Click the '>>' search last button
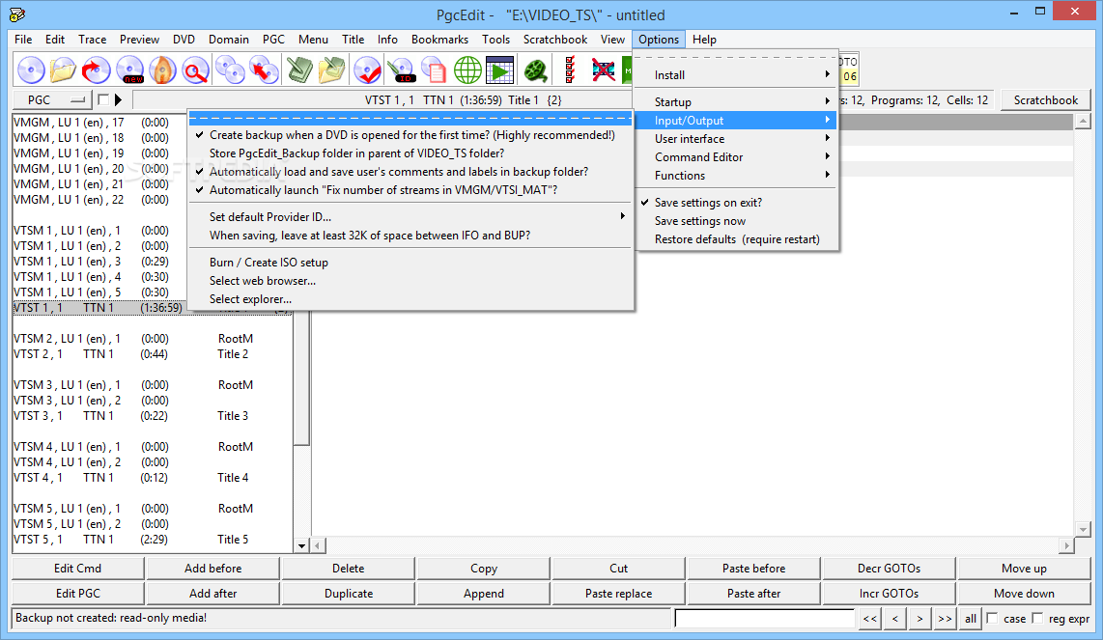This screenshot has width=1103, height=640. [944, 618]
